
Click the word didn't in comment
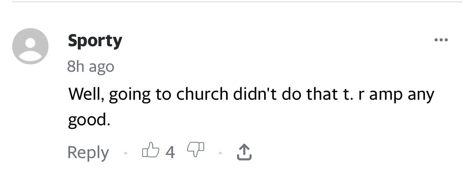pyautogui.click(x=254, y=94)
